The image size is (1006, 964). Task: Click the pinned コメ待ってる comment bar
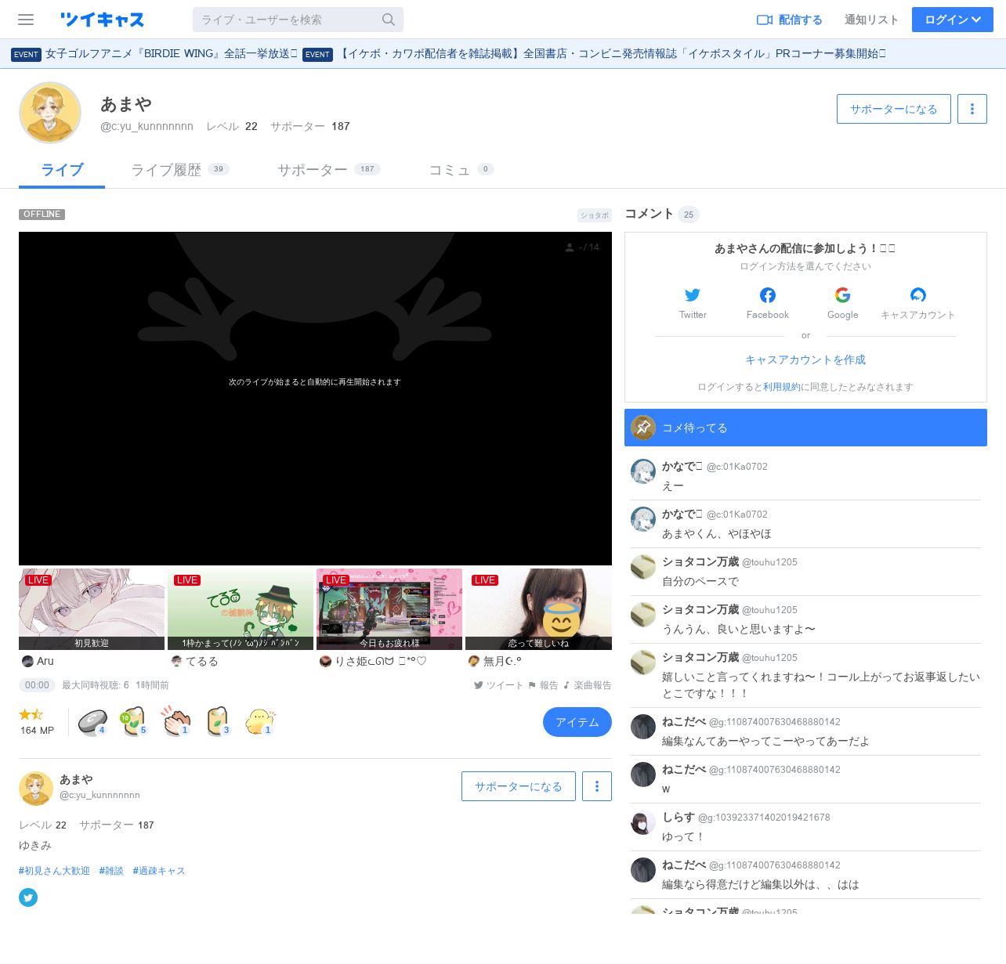pyautogui.click(x=805, y=428)
